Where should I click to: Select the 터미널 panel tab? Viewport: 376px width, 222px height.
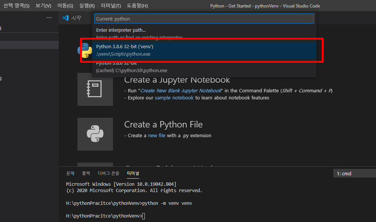pos(133,173)
